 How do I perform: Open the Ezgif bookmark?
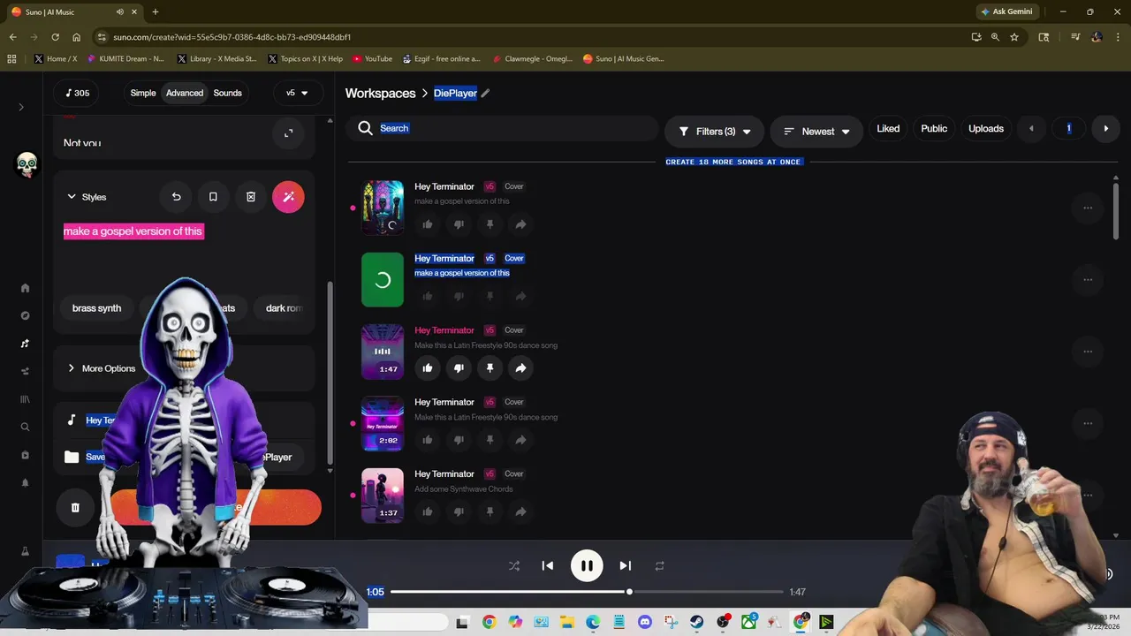pos(441,59)
